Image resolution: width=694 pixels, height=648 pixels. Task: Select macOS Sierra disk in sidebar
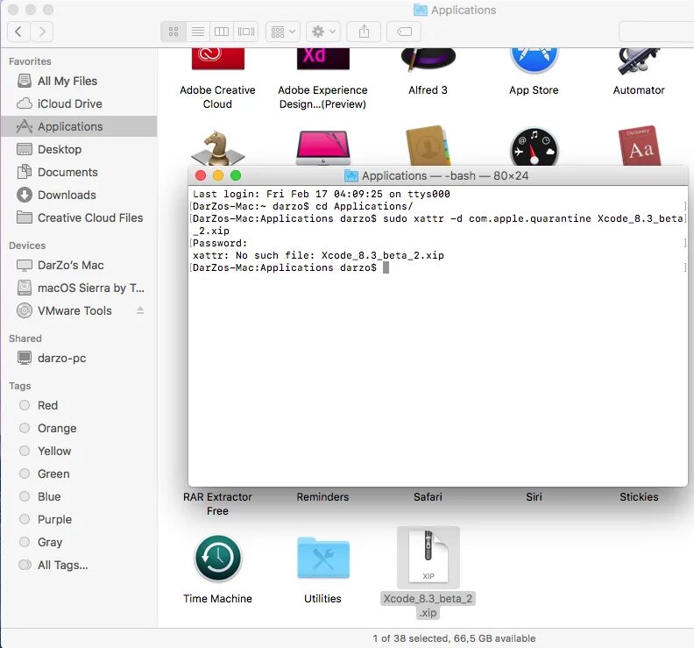coord(79,288)
